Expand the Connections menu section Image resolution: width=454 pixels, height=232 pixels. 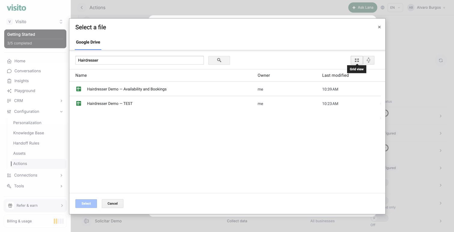coord(35,175)
